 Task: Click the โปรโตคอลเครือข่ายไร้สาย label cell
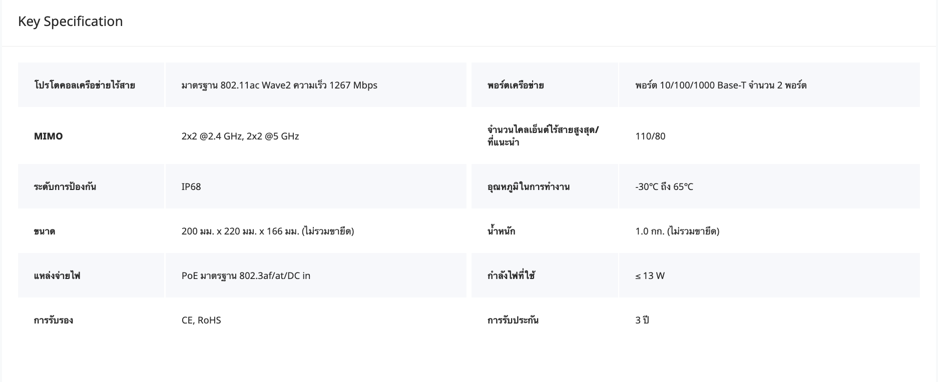coord(84,85)
